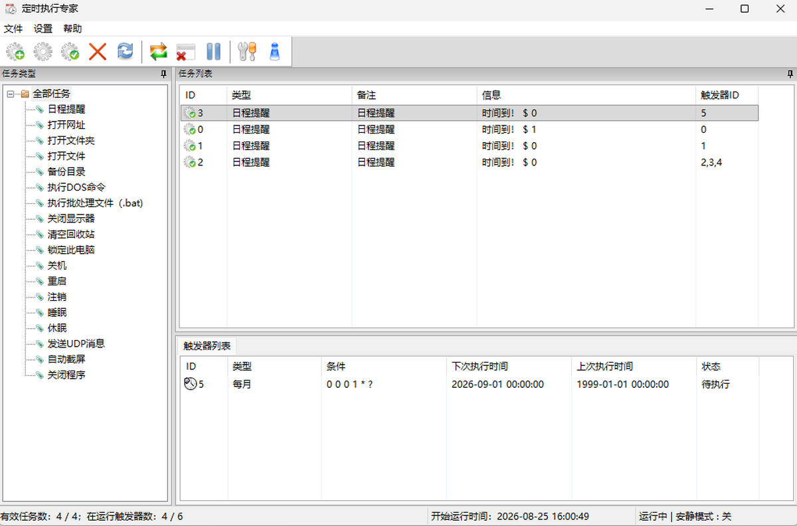Choose 备份目录 in the task type tree

tap(66, 171)
